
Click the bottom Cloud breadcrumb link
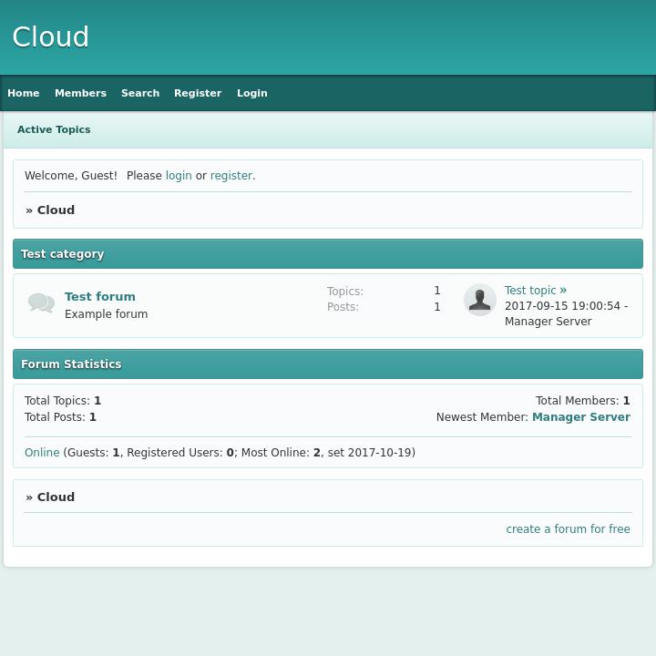coord(56,497)
